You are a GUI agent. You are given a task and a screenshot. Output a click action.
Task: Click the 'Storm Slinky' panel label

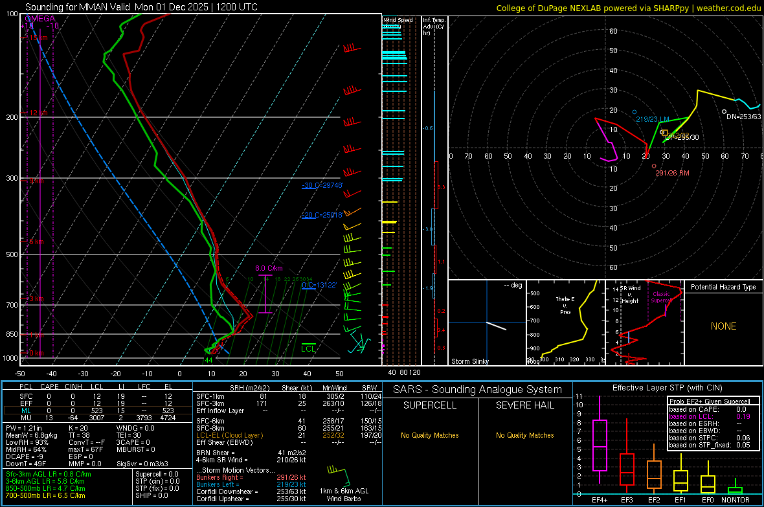[x=469, y=361]
